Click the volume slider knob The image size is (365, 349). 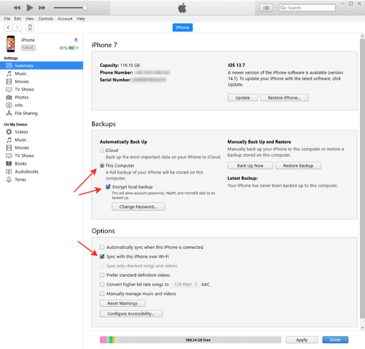[x=85, y=8]
